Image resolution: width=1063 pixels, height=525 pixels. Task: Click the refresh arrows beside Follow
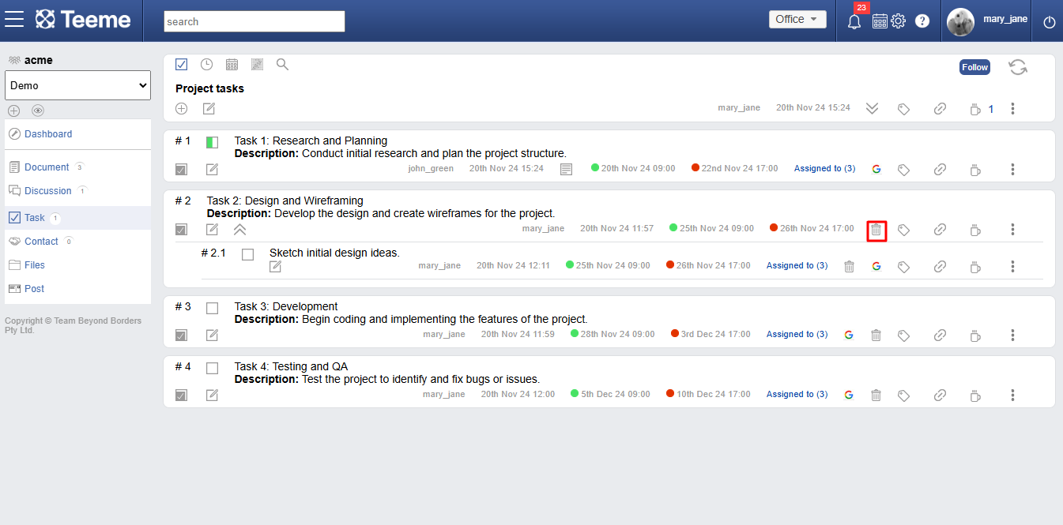[x=1018, y=67]
